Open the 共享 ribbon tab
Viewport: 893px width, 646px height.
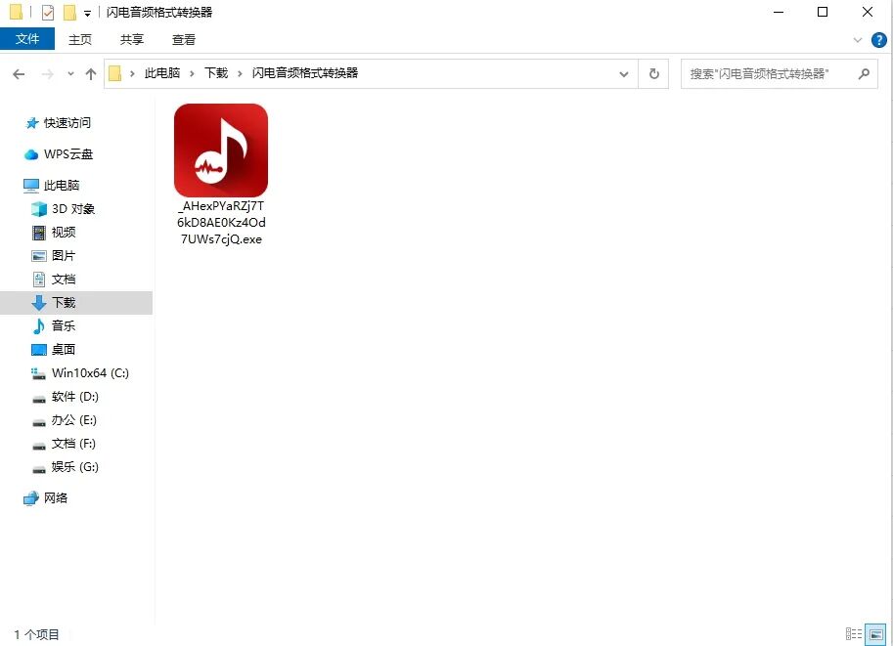point(132,39)
